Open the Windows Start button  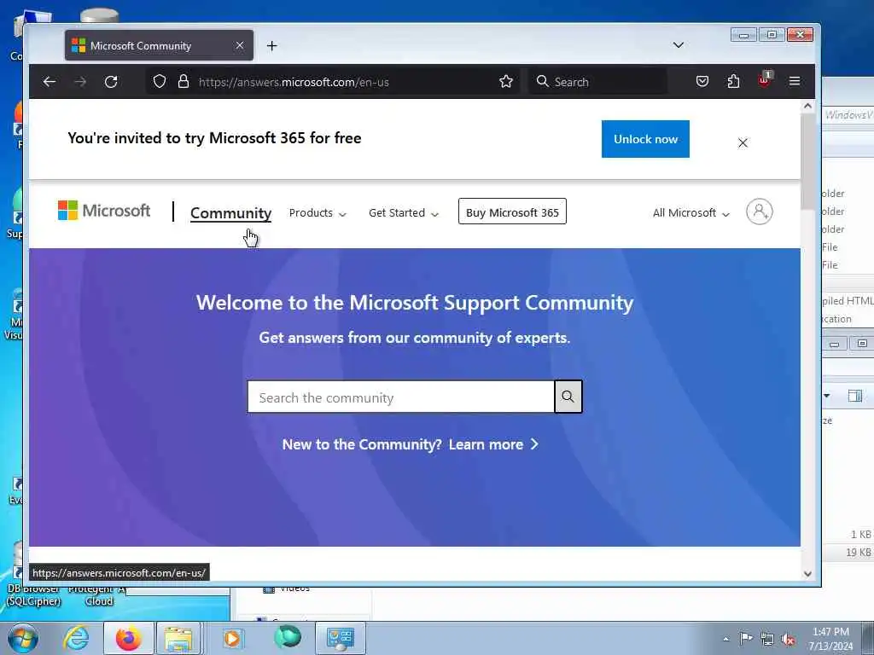click(22, 638)
